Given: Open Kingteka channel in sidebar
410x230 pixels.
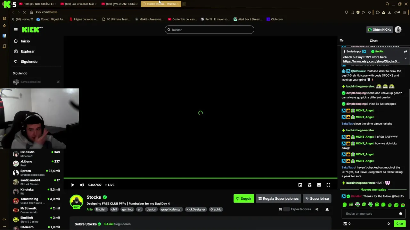Looking at the screenshot, I should point(36,191).
